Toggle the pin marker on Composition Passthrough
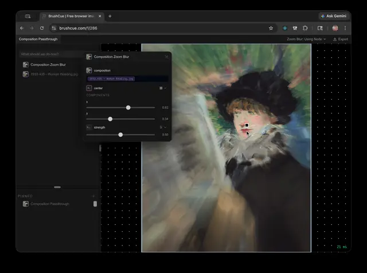 [95, 204]
